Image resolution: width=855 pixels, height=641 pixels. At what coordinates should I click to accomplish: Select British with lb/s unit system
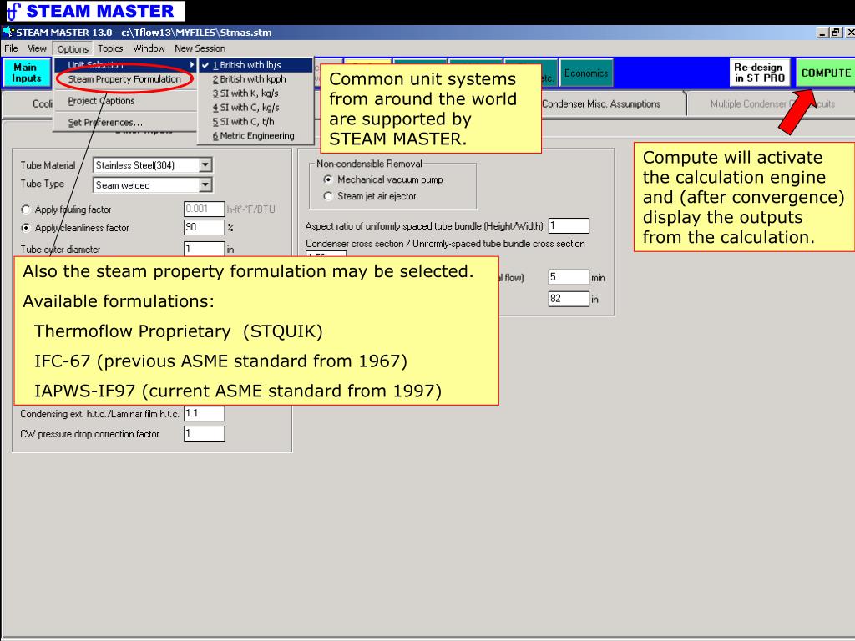click(x=255, y=65)
